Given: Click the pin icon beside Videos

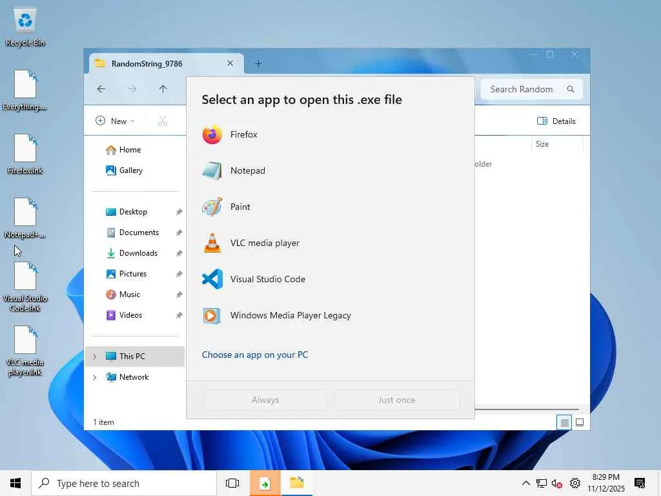Looking at the screenshot, I should click(x=179, y=315).
